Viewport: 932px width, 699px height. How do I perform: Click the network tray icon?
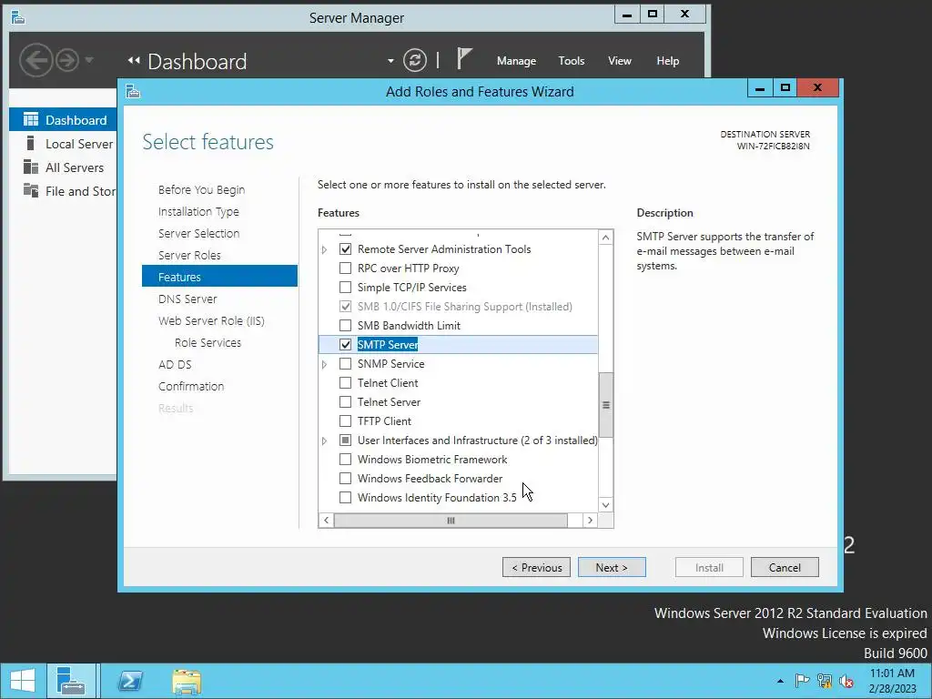click(x=825, y=681)
